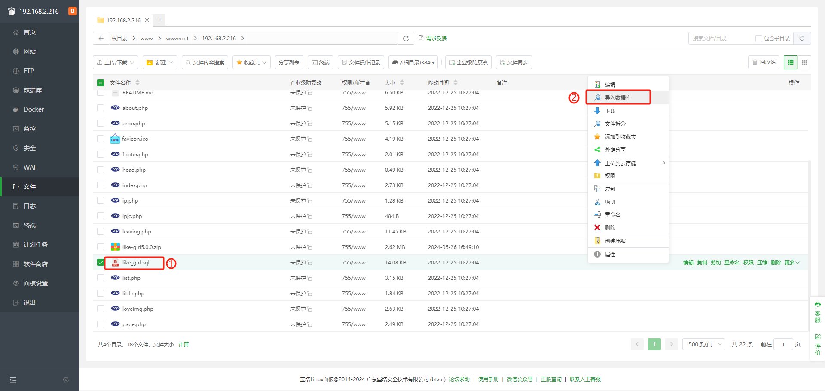
Task: Click the 退出 logout sidebar item
Action: point(39,303)
